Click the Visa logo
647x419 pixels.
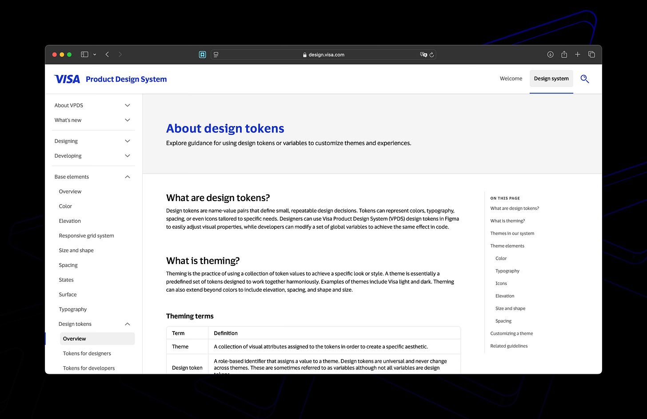coord(67,79)
